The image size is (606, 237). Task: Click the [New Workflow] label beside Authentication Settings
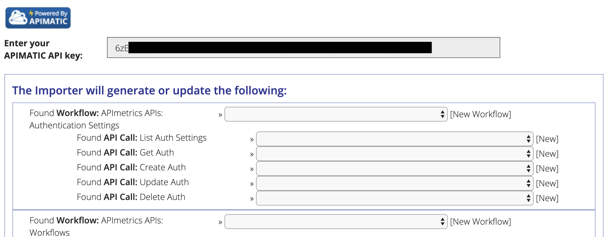point(480,114)
